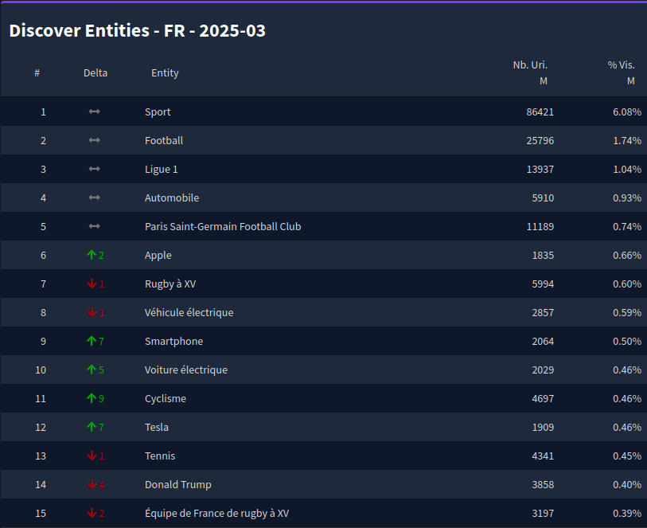647x528 pixels.
Task: Click the green up arrow for Voiture électrique
Action: coord(92,370)
